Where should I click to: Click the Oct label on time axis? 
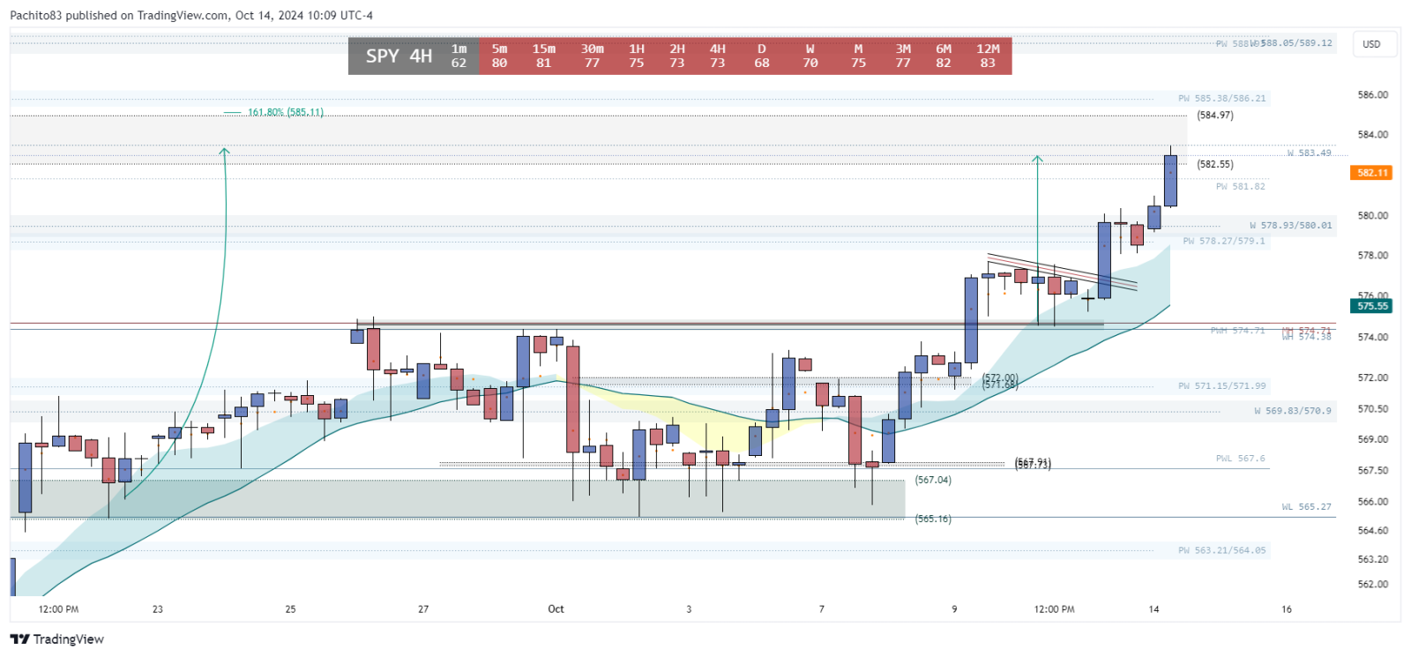(x=556, y=609)
